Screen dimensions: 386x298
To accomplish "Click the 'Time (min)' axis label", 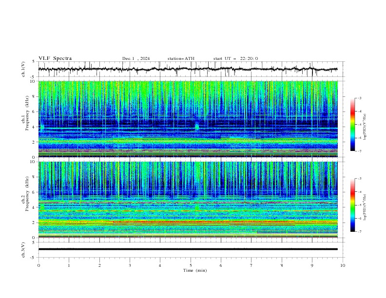I will pos(195,270).
